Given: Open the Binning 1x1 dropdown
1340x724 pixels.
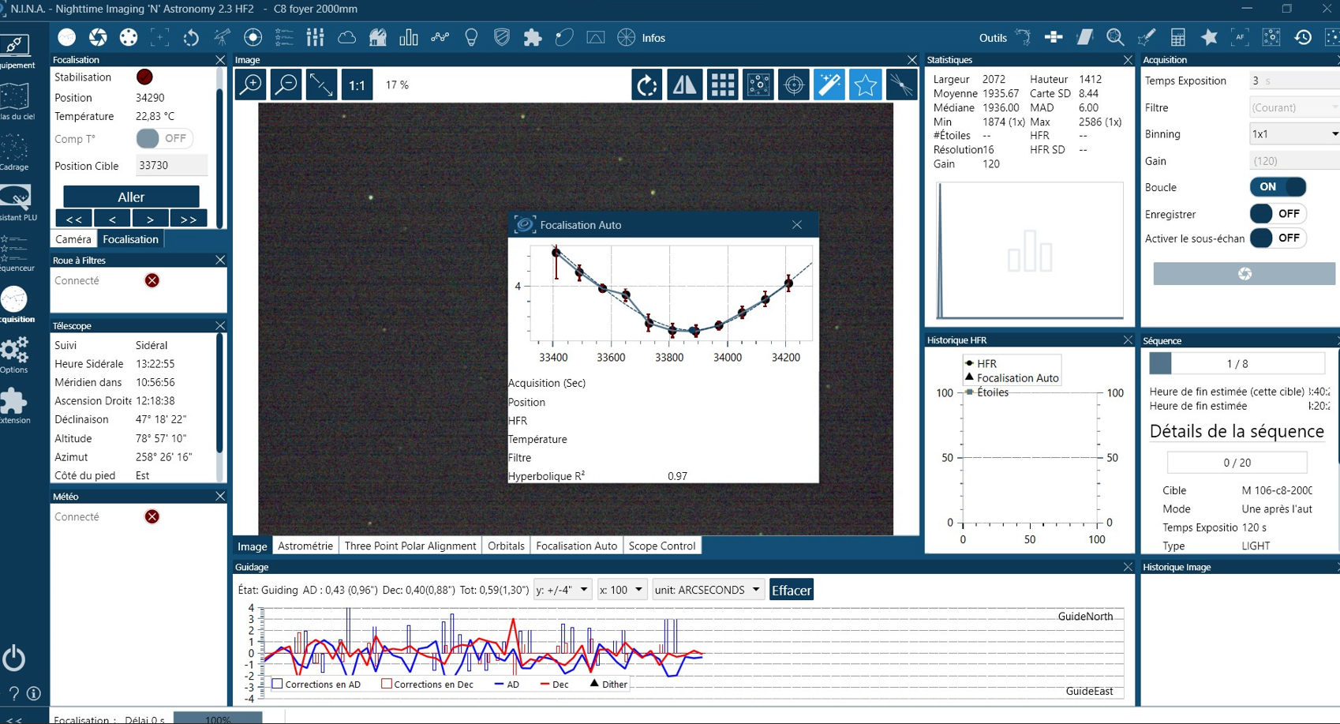Looking at the screenshot, I should 1294,134.
